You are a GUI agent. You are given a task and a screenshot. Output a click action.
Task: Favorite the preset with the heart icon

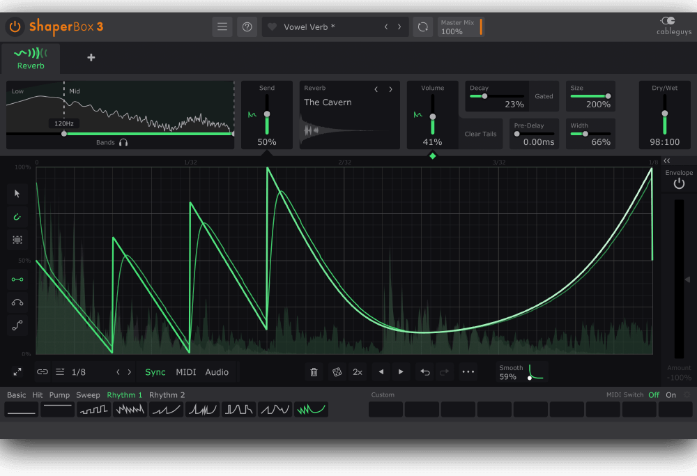tap(272, 26)
